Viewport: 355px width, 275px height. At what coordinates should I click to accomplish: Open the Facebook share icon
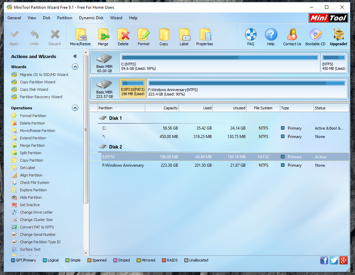click(324, 260)
